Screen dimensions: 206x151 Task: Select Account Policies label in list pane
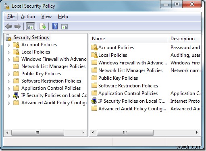[x=116, y=48]
